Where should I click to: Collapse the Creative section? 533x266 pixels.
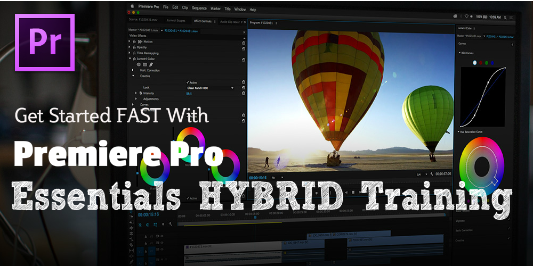pos(133,76)
